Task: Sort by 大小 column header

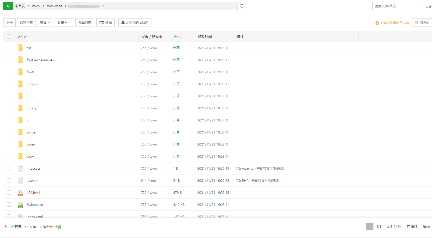Action: (x=177, y=37)
